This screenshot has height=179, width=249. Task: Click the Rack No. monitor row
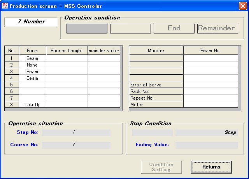click(x=156, y=91)
